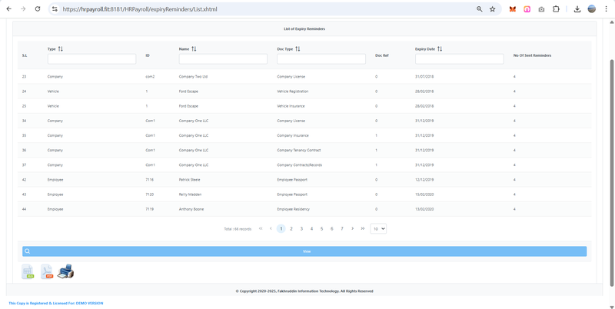Select page 6 in paginator
This screenshot has height=309, width=615.
point(332,228)
